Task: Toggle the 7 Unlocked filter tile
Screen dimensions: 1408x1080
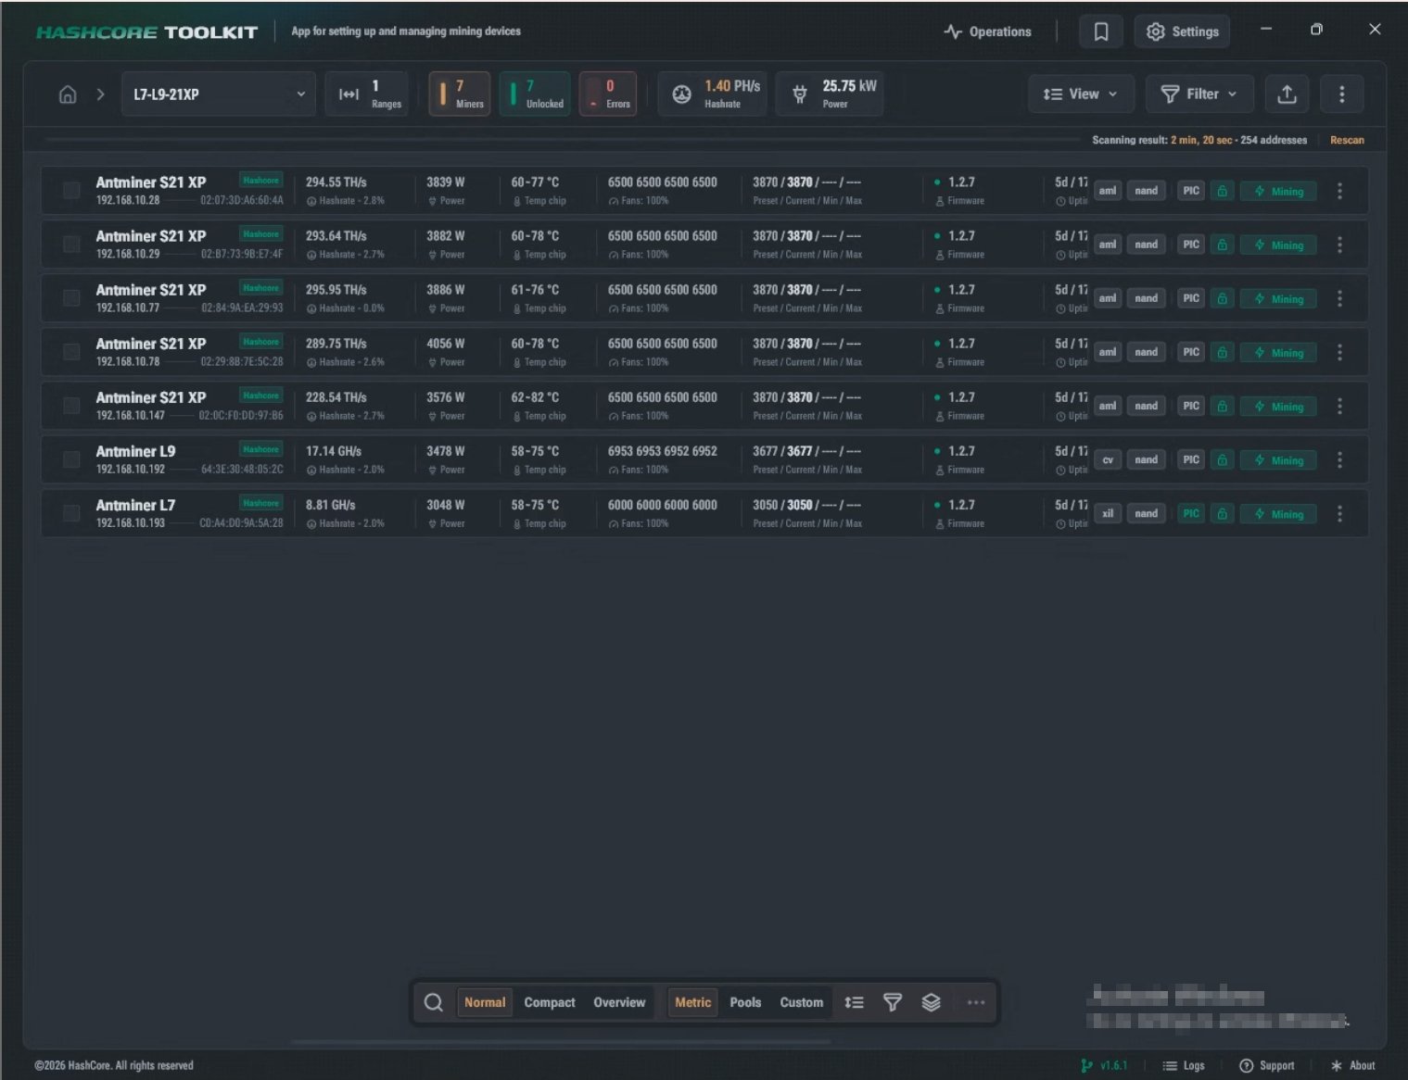Action: (535, 94)
